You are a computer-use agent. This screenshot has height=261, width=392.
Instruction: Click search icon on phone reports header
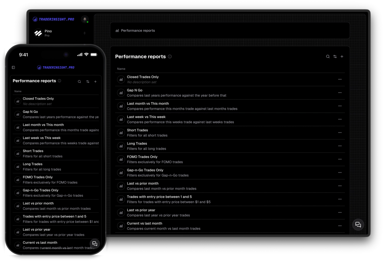(x=79, y=82)
